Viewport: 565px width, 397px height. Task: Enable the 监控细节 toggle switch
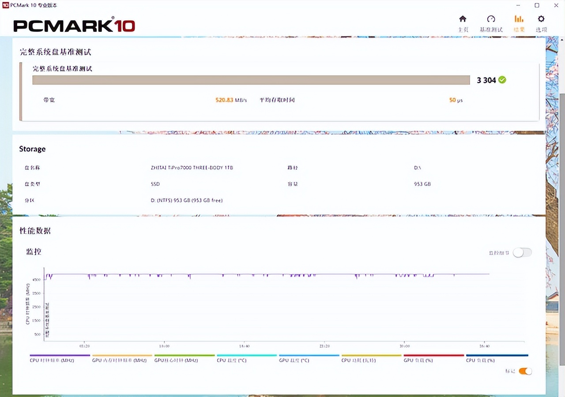point(523,252)
